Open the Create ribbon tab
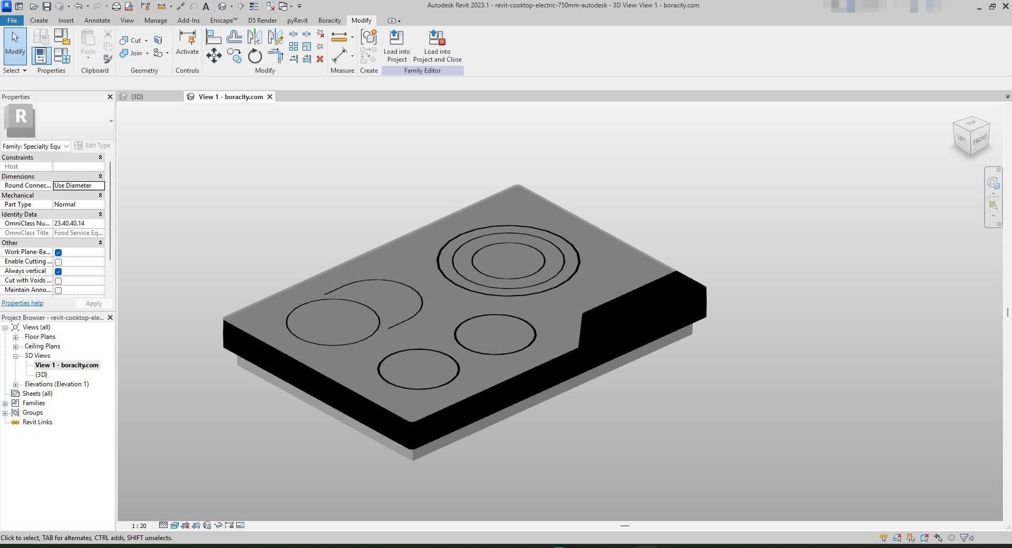Image resolution: width=1012 pixels, height=548 pixels. 38,21
